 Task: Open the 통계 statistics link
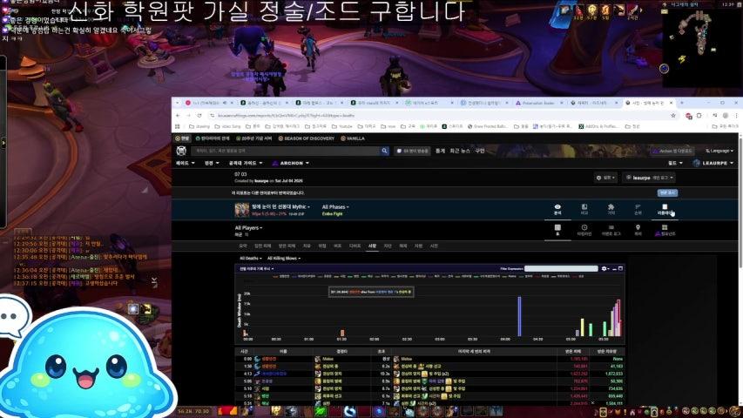(x=440, y=151)
